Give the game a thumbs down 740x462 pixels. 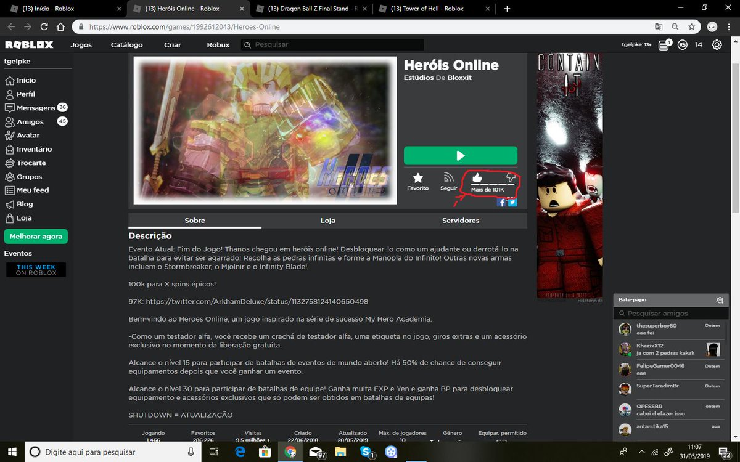pos(510,178)
